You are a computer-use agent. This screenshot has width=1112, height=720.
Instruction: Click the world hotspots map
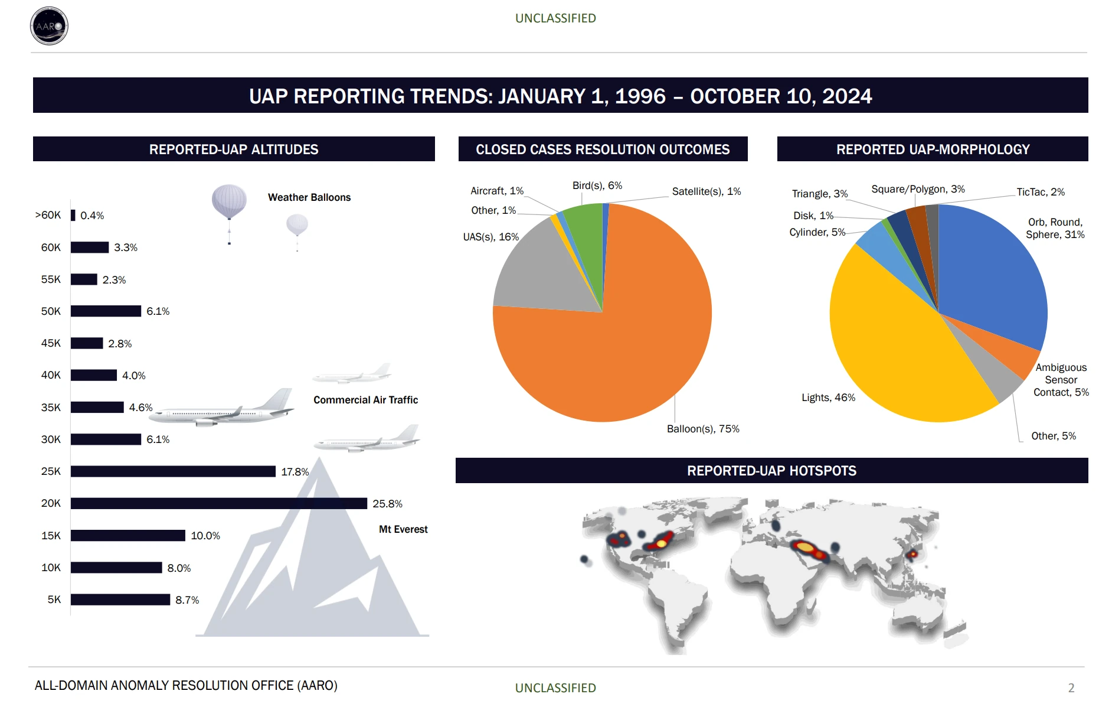click(x=774, y=575)
